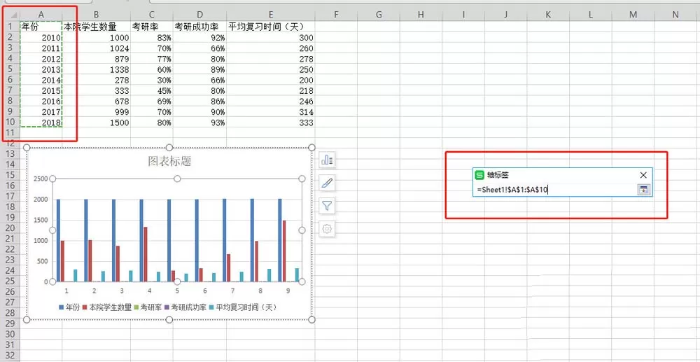Viewport: 700px width, 362px height.
Task: Click the 考研率 header cell
Action: [x=152, y=27]
